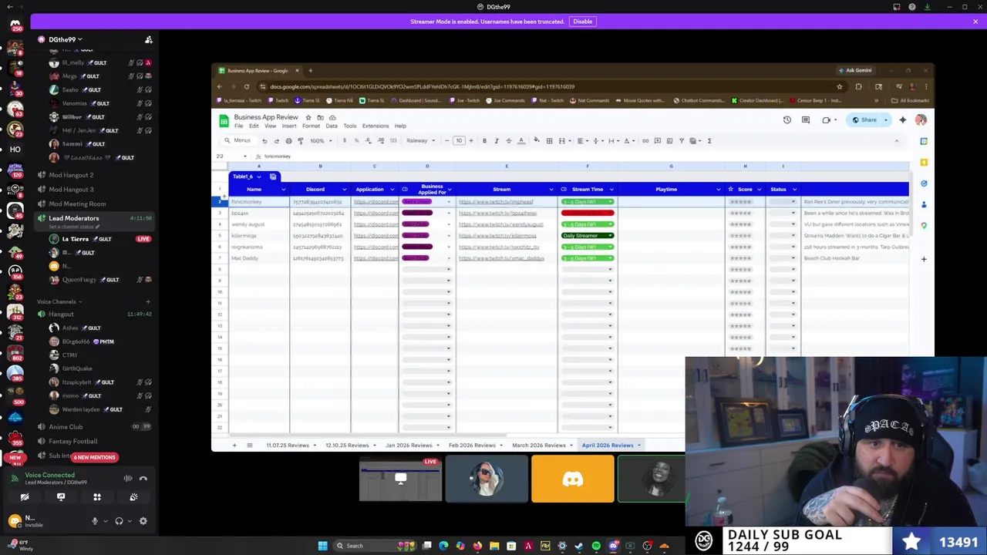This screenshot has width=987, height=555.
Task: Open the Raleway font dropdown
Action: click(x=420, y=141)
